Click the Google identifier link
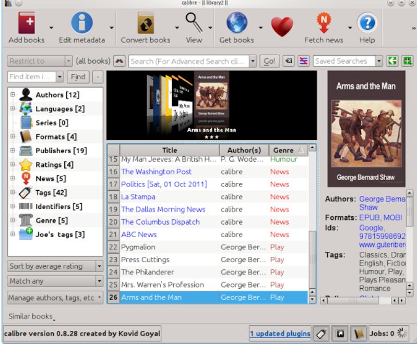Viewport: 417px width, 345px height. click(x=371, y=228)
